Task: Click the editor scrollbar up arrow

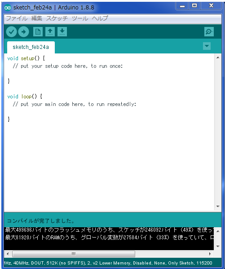Action: (x=218, y=57)
